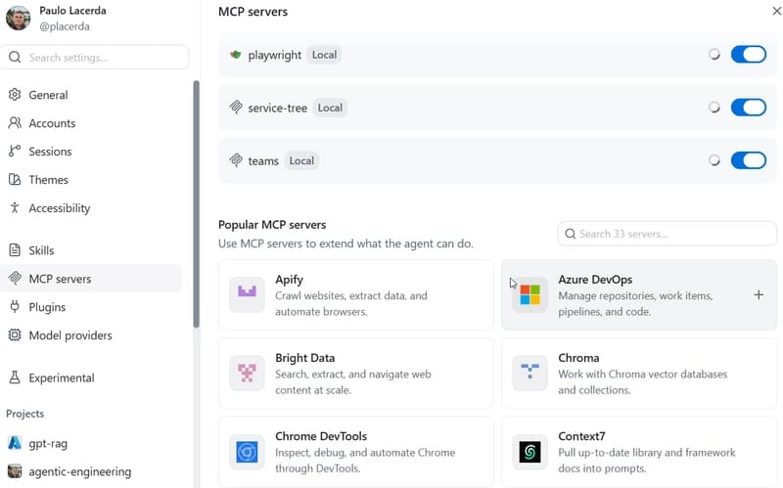Click the Azure DevOps Microsoft logo
Image resolution: width=783 pixels, height=488 pixels.
point(530,294)
